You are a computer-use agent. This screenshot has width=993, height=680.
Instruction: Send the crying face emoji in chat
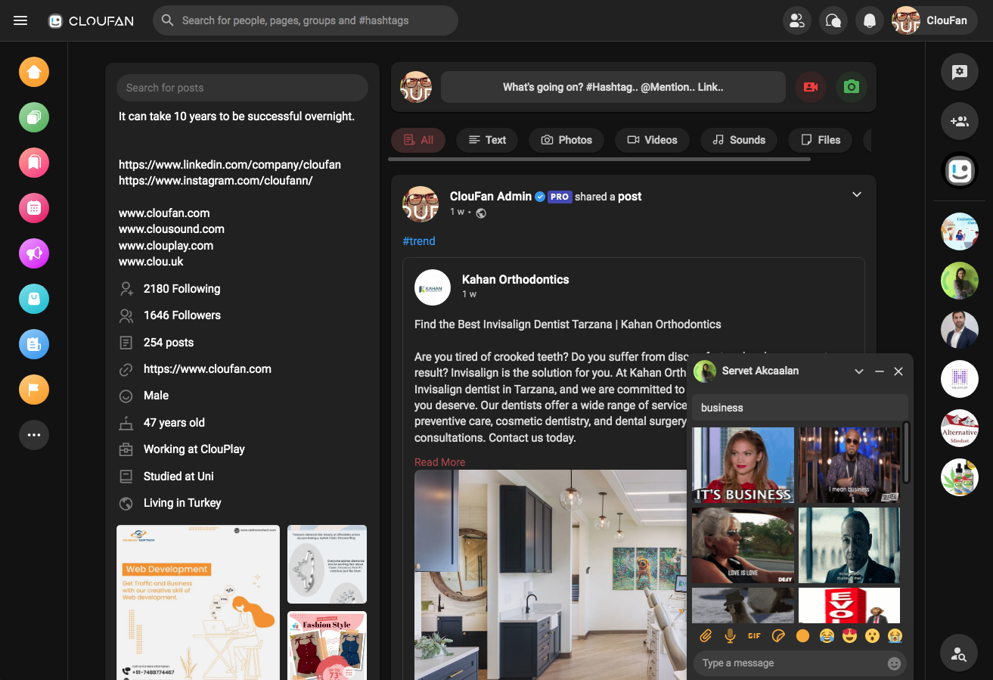(895, 636)
